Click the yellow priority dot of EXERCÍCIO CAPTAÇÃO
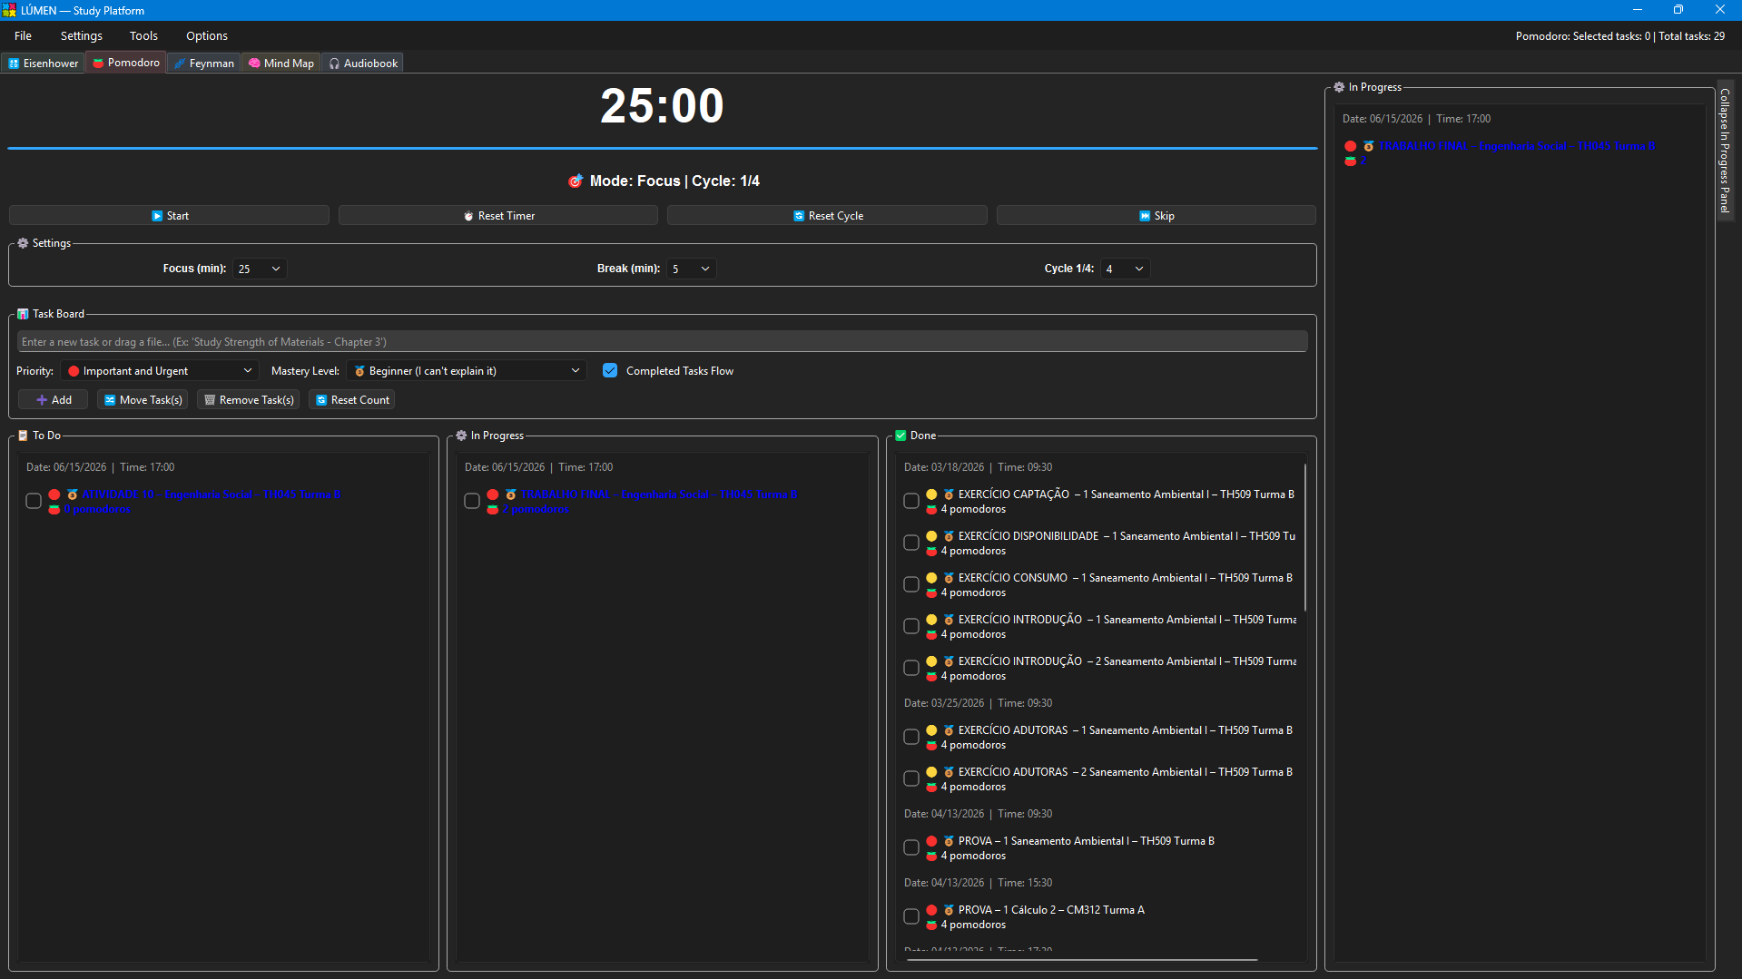Screen dimensions: 1742x979 [931, 494]
